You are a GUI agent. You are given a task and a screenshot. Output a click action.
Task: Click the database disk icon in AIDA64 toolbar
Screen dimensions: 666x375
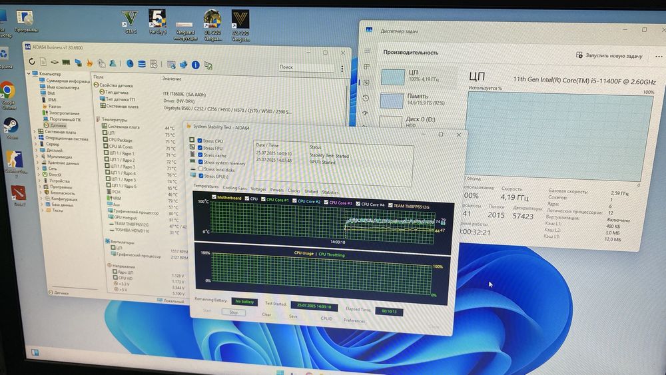click(x=142, y=64)
